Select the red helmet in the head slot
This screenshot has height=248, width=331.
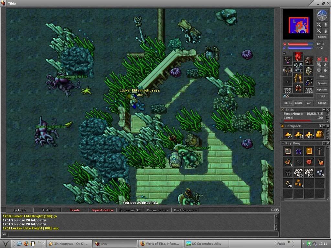pyautogui.click(x=298, y=57)
